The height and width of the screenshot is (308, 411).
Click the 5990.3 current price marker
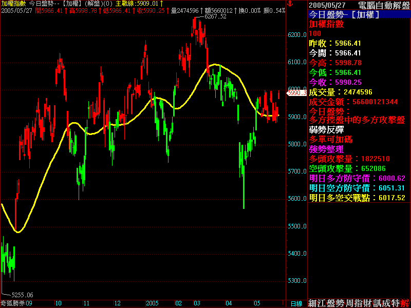pyautogui.click(x=297, y=92)
